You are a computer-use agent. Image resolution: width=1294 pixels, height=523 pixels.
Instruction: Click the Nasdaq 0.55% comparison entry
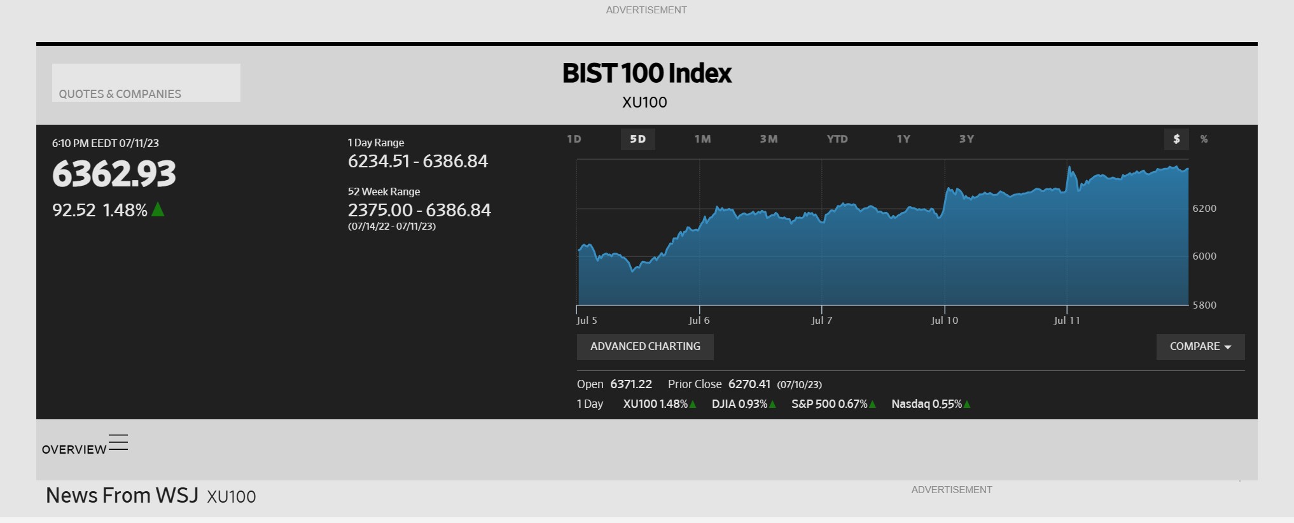point(931,404)
